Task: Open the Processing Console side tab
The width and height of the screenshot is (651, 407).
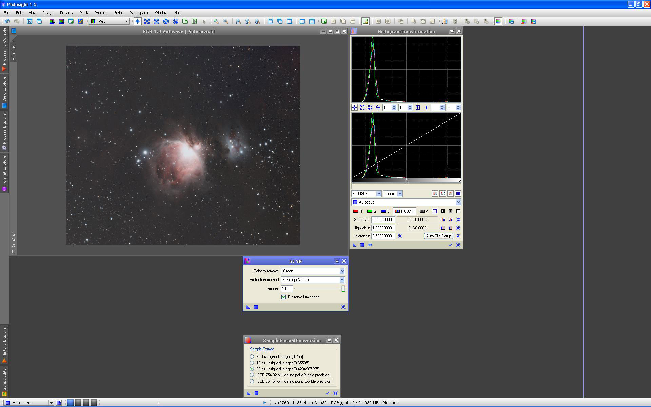Action: 4,50
